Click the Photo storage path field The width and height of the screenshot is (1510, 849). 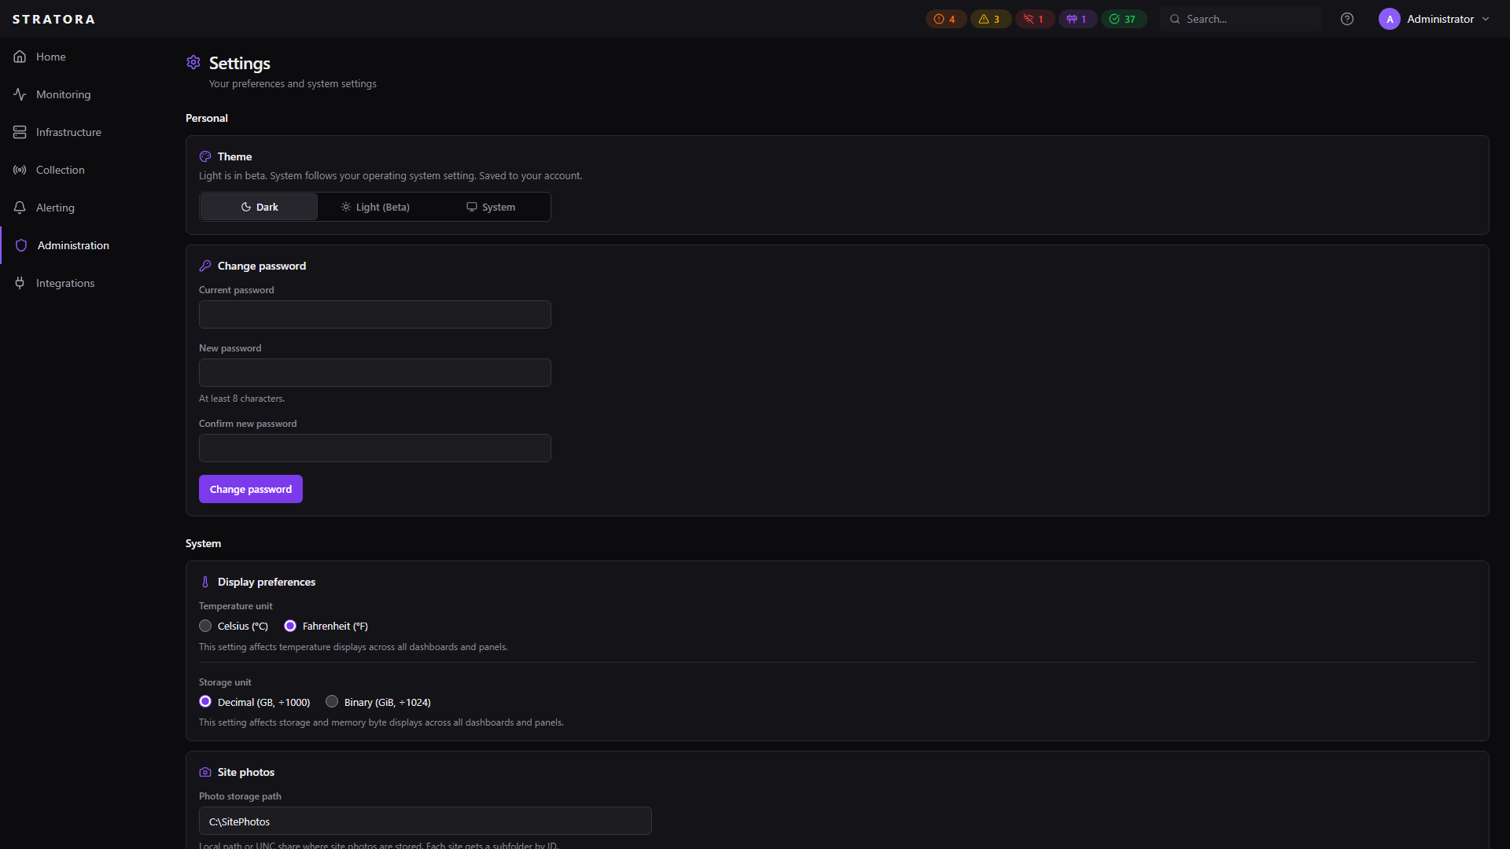[425, 821]
